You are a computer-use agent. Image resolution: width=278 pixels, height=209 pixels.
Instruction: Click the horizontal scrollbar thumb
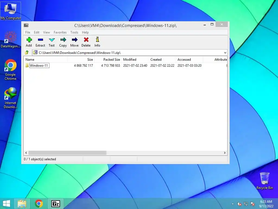(67, 153)
